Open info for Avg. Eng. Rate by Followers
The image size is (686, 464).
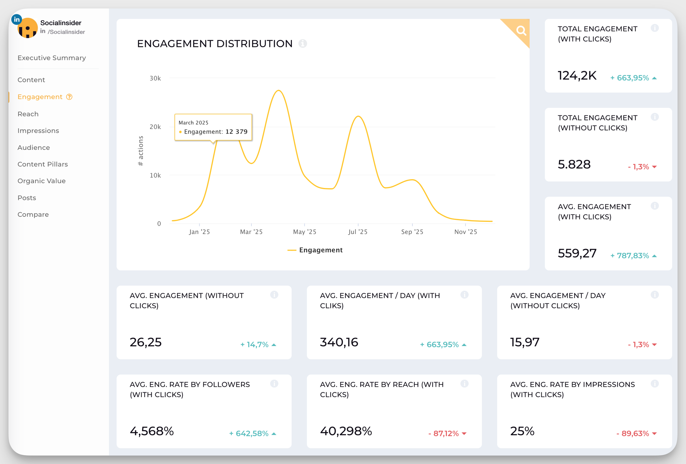[274, 384]
